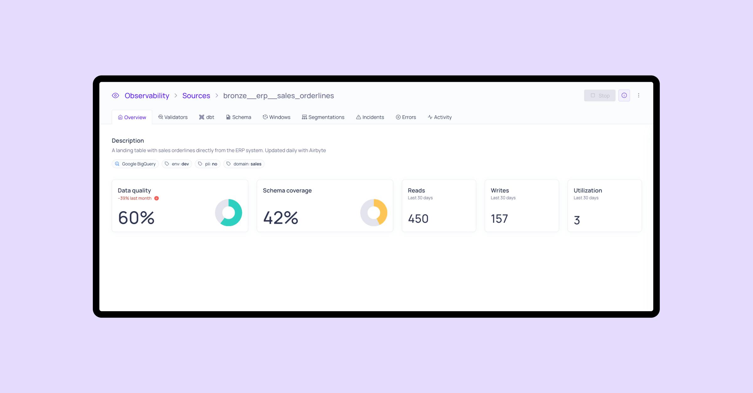The height and width of the screenshot is (393, 753).
Task: Click the Schema document icon
Action: coord(228,117)
